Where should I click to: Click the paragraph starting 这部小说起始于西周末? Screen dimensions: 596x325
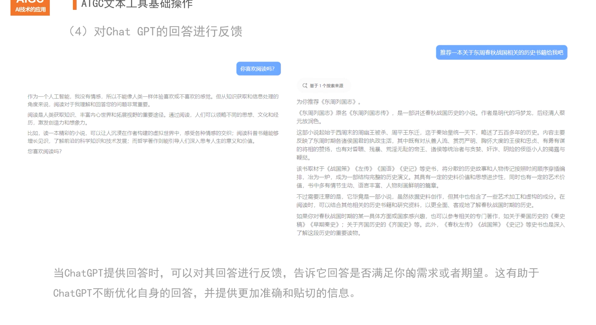pyautogui.click(x=431, y=145)
